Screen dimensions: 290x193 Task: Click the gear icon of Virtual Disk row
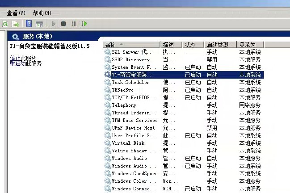(x=107, y=143)
